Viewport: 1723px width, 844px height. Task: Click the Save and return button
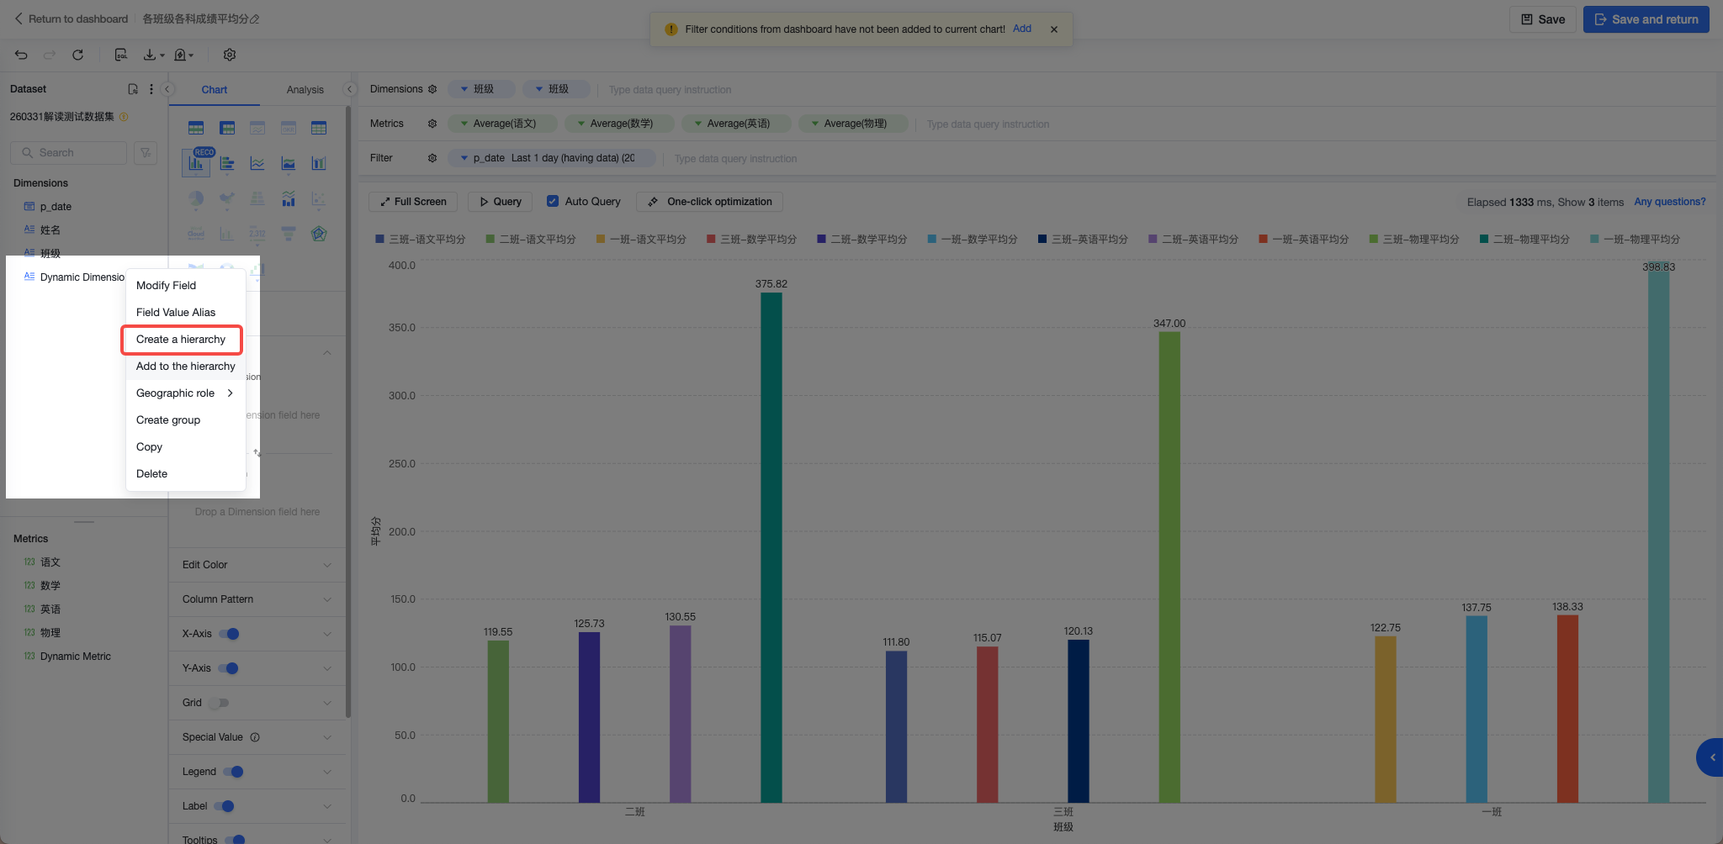pyautogui.click(x=1646, y=19)
